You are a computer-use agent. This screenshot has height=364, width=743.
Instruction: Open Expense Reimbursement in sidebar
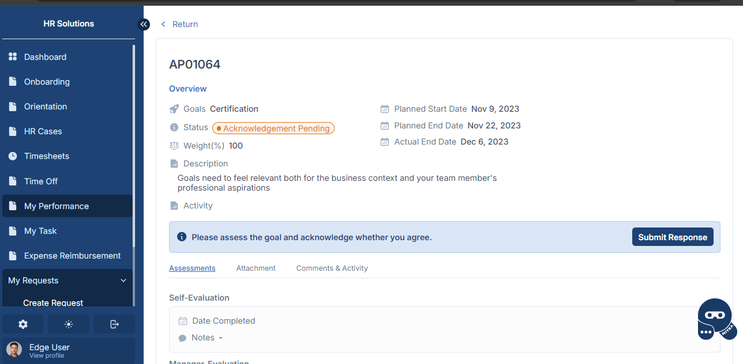point(72,256)
